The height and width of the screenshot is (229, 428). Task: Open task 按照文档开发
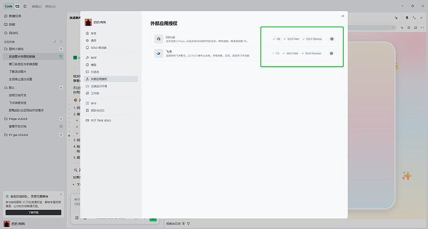point(33,95)
